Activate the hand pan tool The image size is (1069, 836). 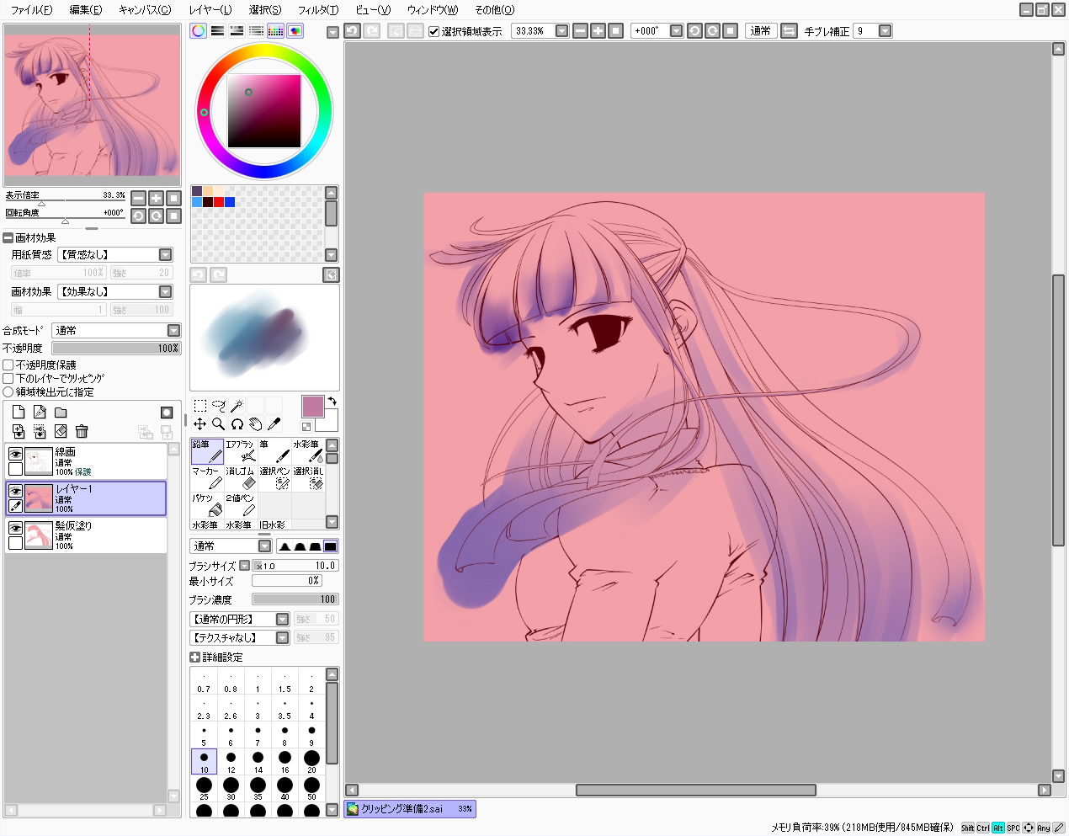(256, 424)
